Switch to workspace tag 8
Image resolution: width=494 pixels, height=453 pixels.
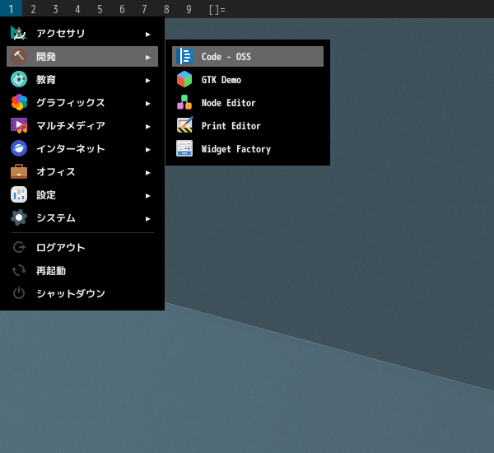166,9
